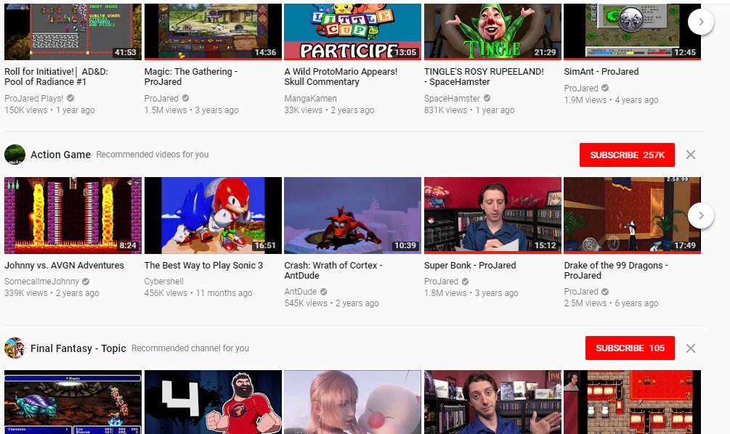Play the Crash Bandicoot thumbnail
The height and width of the screenshot is (434, 730).
352,216
